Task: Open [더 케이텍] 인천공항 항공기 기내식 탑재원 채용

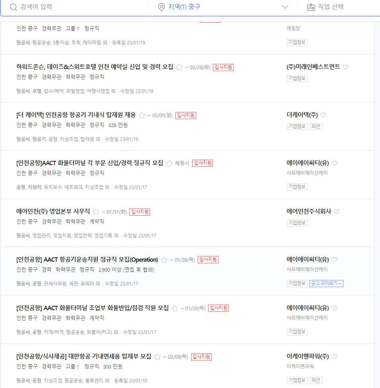Action: coord(76,115)
